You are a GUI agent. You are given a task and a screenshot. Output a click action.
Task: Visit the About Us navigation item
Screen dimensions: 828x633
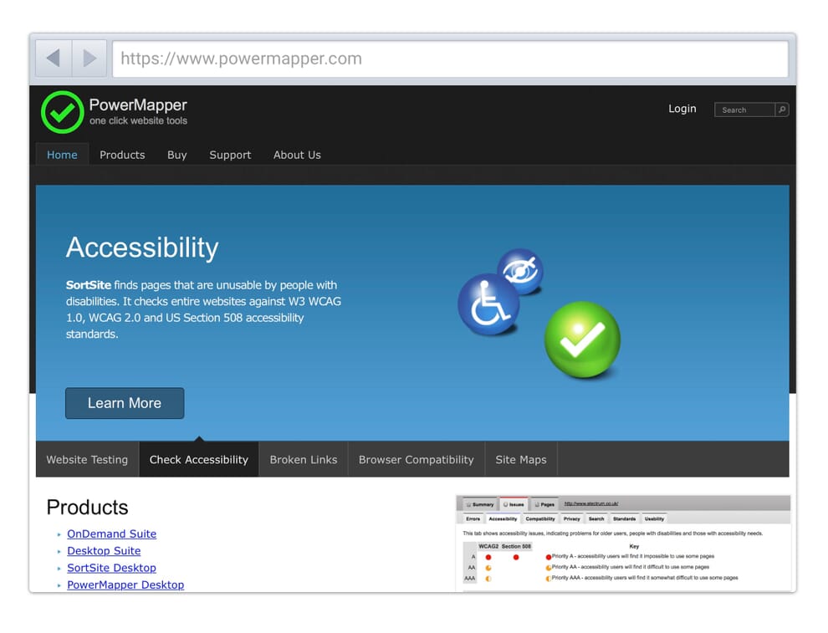click(297, 155)
